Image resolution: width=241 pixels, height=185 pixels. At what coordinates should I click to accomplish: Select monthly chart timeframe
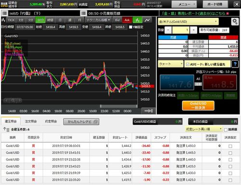(x=80, y=20)
